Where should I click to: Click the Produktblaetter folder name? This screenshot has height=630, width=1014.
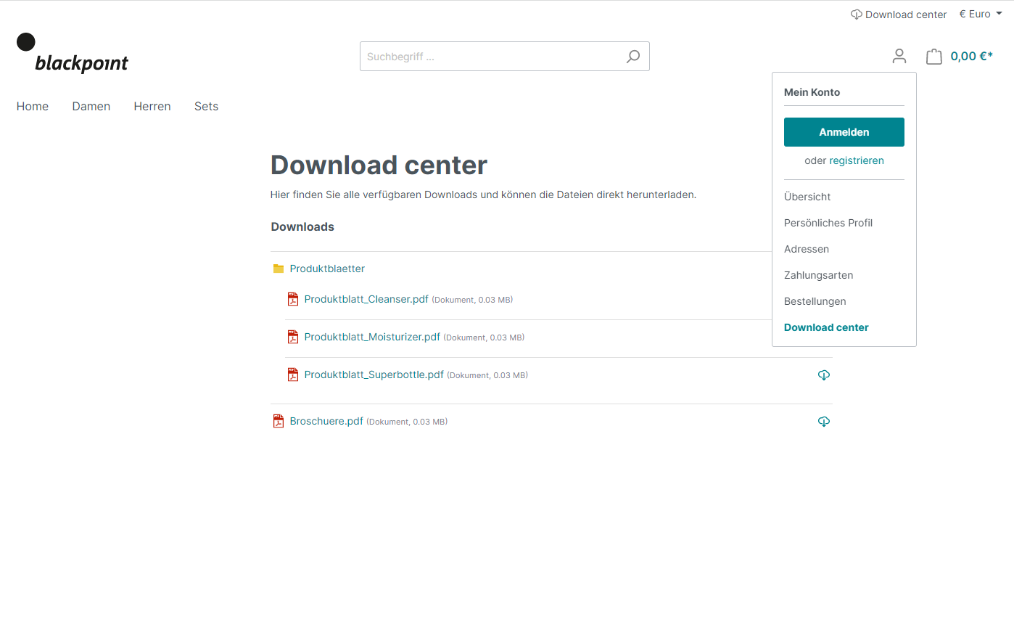[x=327, y=269]
